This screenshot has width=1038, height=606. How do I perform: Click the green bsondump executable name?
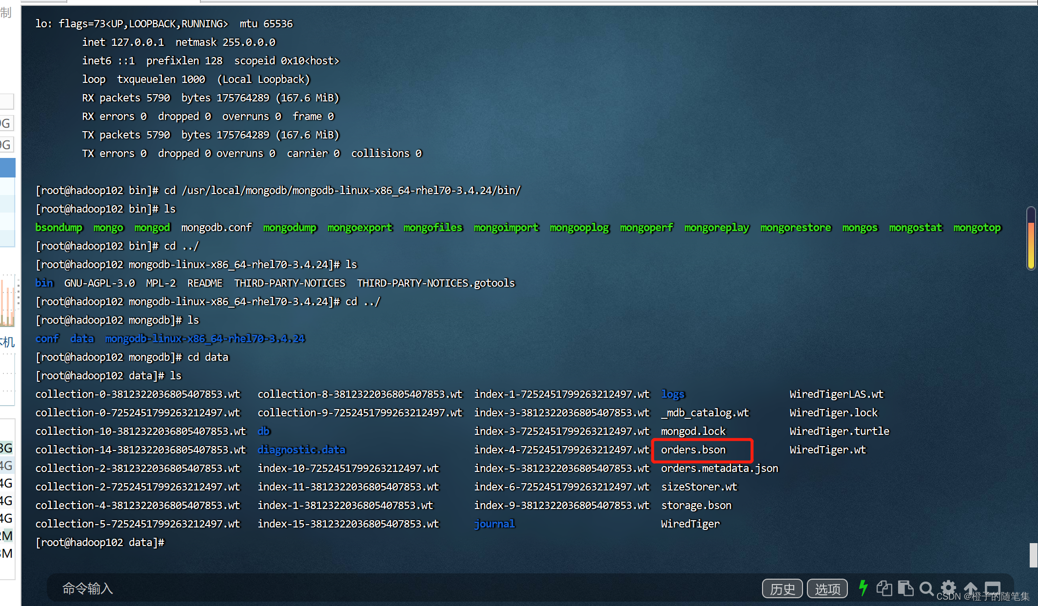(59, 227)
